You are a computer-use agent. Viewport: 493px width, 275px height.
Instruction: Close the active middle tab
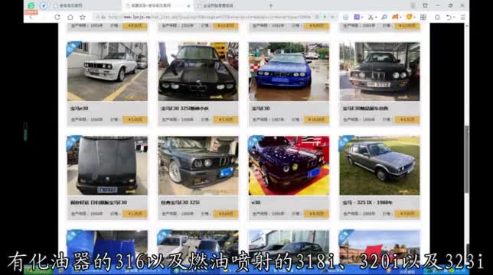pos(188,6)
